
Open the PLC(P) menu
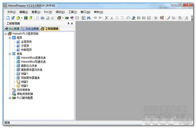click(48, 12)
